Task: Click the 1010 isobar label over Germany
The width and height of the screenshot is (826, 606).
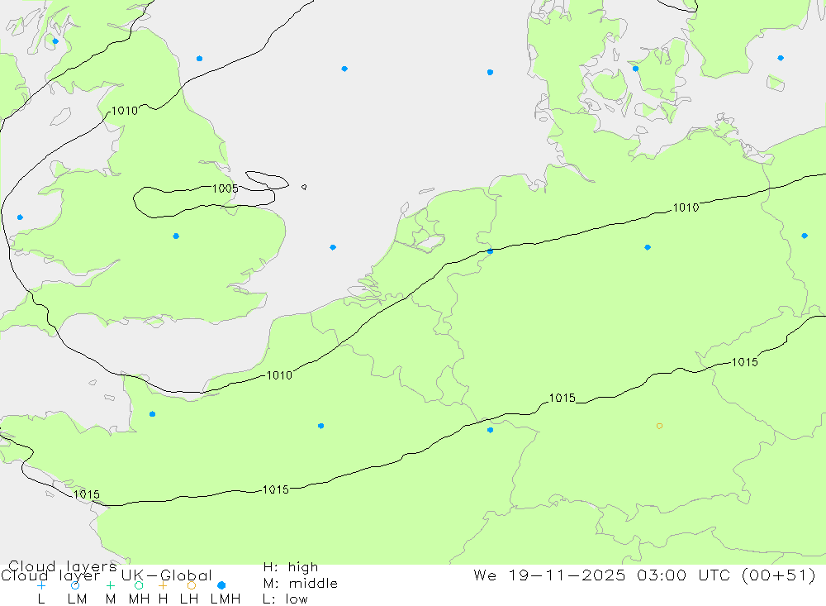Action: [686, 208]
